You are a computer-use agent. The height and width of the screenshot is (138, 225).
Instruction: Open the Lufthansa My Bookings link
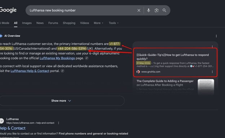(57, 58)
